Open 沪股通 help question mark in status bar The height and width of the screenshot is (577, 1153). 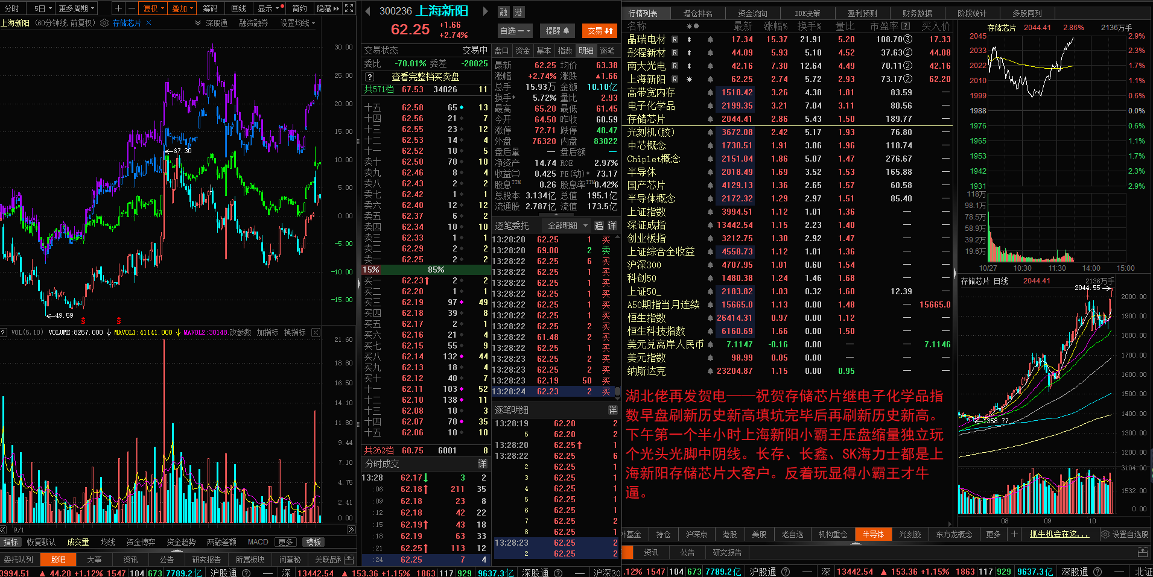pyautogui.click(x=246, y=572)
